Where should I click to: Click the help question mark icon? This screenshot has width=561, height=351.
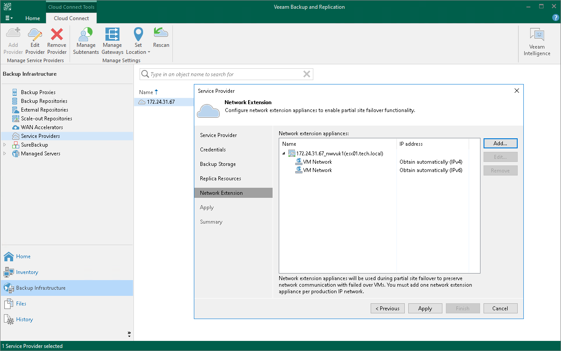556,18
